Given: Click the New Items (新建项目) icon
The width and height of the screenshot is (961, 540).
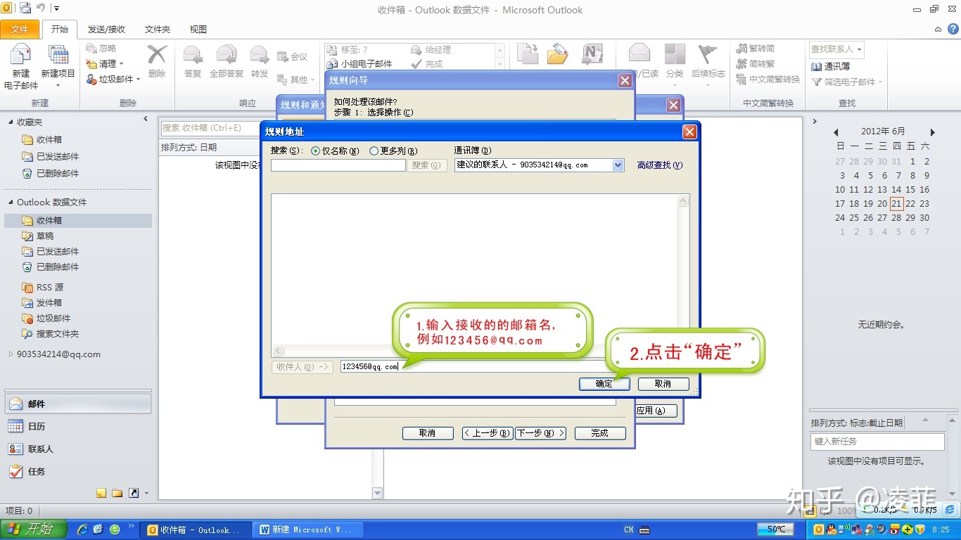Looking at the screenshot, I should click(58, 56).
